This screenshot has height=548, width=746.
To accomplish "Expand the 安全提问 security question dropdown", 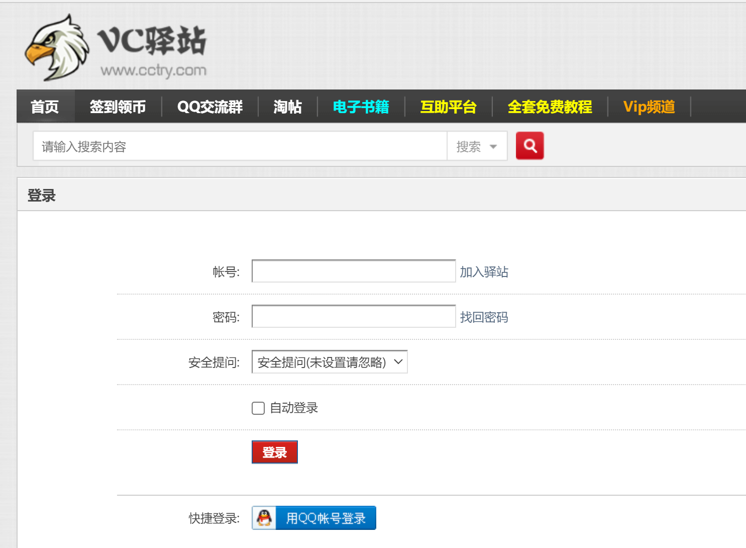I will pyautogui.click(x=329, y=362).
